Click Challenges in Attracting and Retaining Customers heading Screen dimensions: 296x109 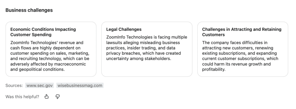click(242, 32)
